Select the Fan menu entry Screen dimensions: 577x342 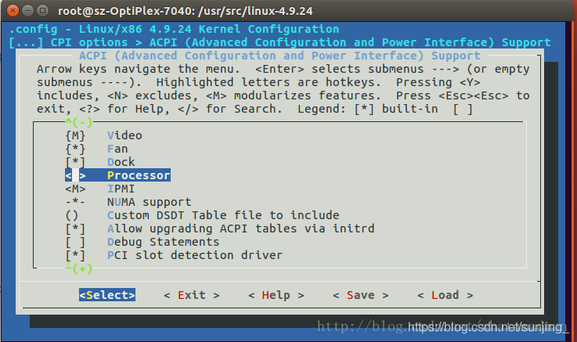117,149
